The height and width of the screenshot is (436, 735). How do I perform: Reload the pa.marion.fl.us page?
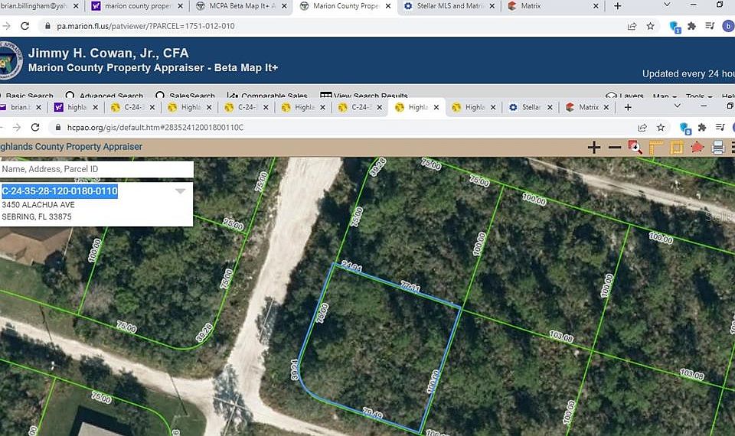24,26
